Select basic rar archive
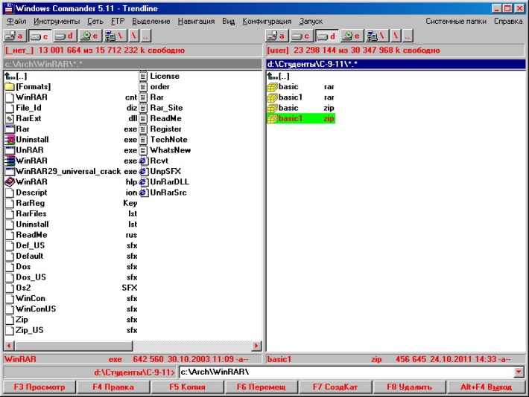 [301, 87]
